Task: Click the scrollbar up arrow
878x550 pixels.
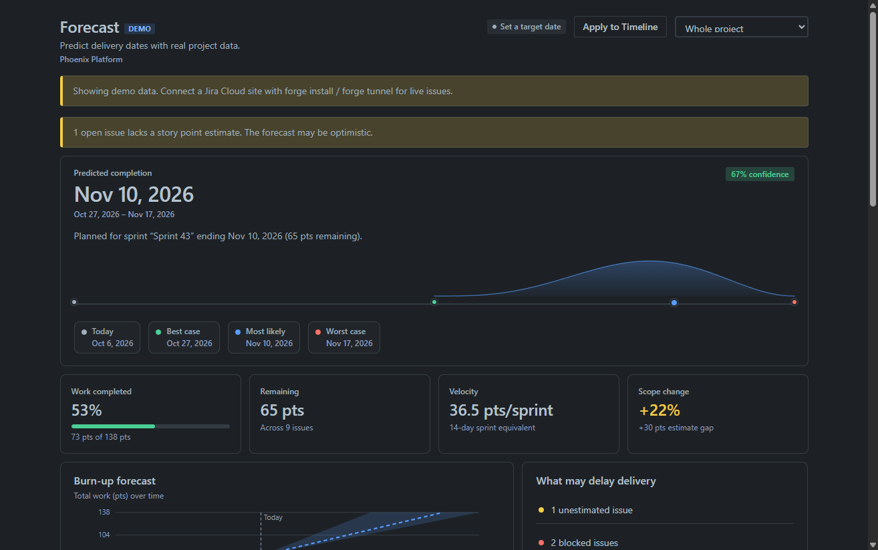Action: click(873, 5)
